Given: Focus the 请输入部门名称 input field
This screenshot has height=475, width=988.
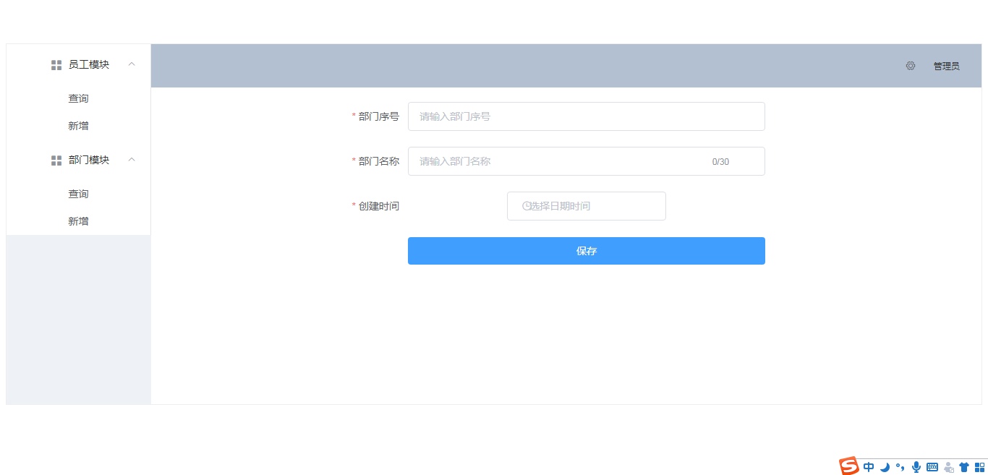Looking at the screenshot, I should click(587, 161).
